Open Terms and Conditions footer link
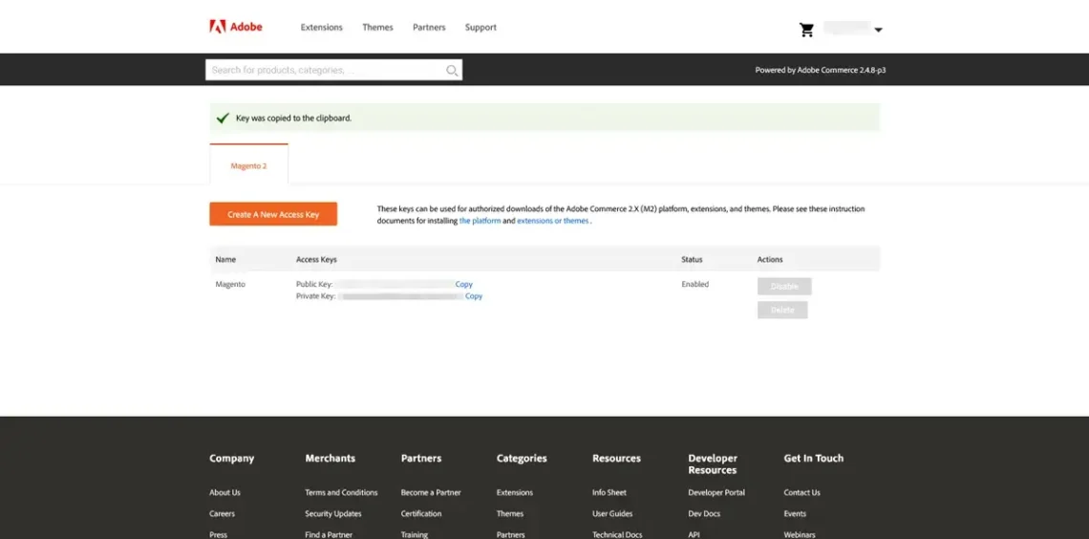The height and width of the screenshot is (539, 1089). click(341, 492)
